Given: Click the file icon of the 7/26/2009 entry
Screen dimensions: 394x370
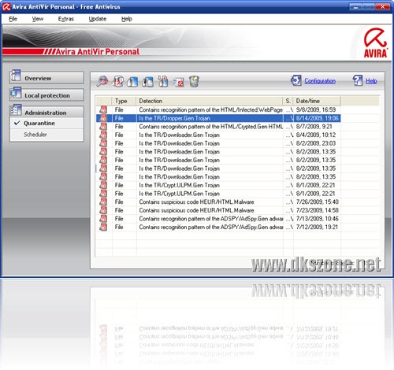Looking at the screenshot, I should (103, 202).
